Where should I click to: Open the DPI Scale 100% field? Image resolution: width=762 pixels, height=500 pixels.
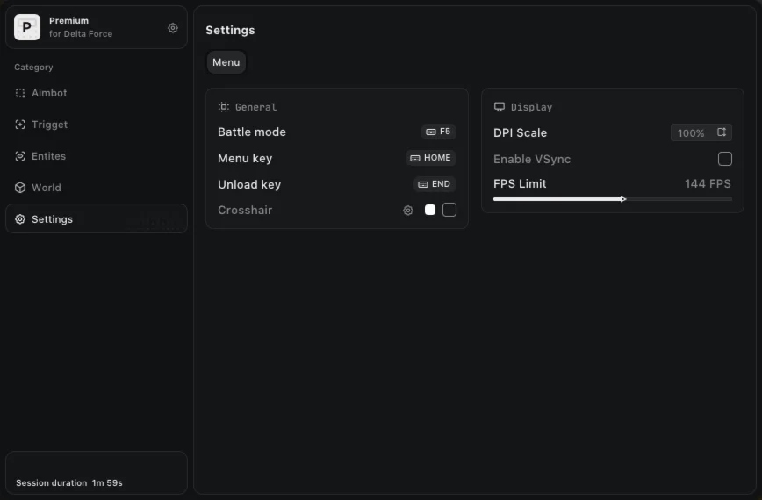coord(701,132)
